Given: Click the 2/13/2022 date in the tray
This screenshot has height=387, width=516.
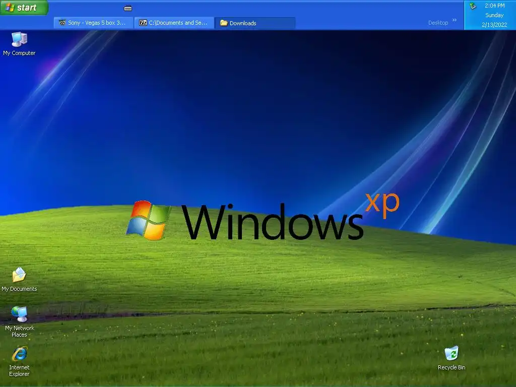Looking at the screenshot, I should 494,25.
